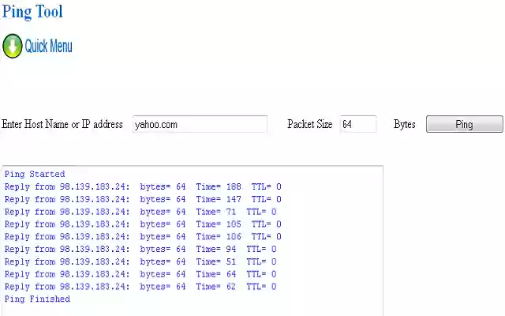Open the Quick Menu text link
The height and width of the screenshot is (316, 505).
[x=49, y=46]
